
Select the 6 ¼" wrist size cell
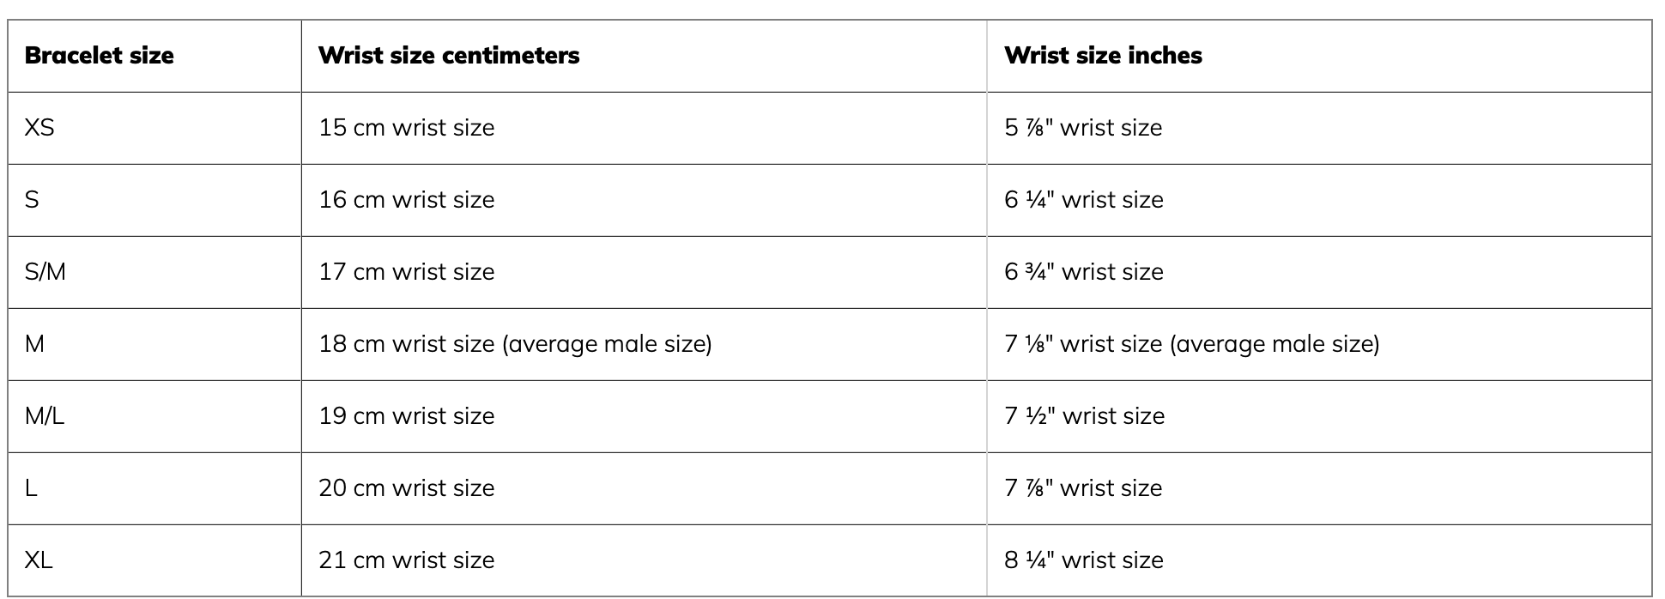1084,200
